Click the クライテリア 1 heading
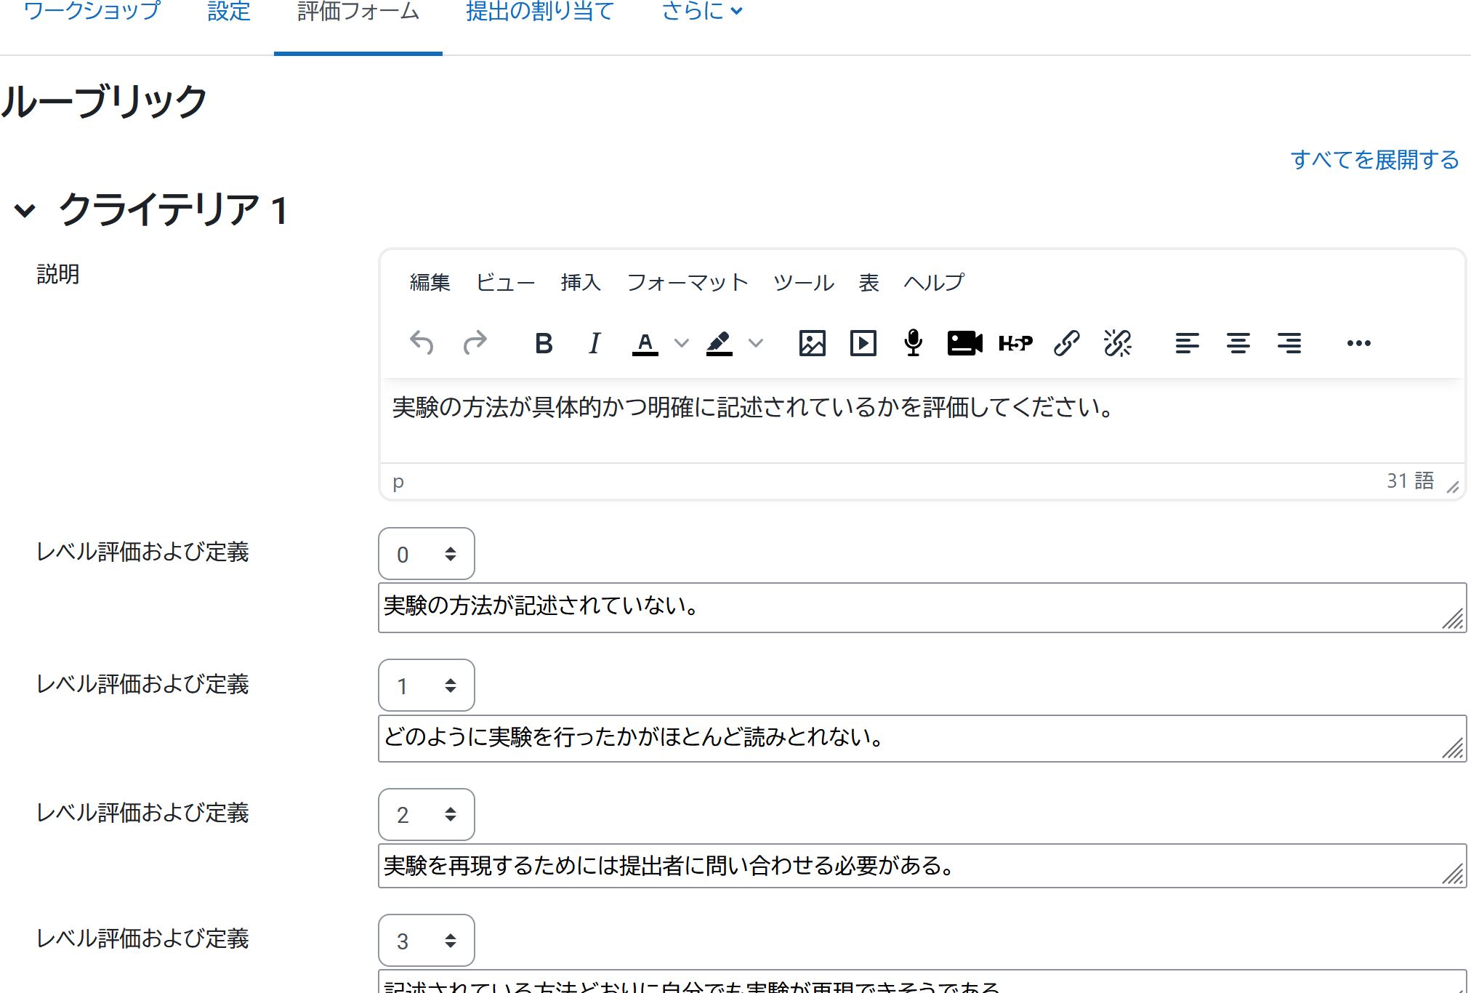The image size is (1471, 993). pos(174,210)
